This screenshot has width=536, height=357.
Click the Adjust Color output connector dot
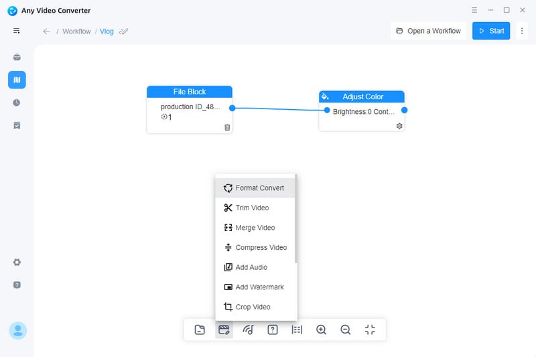coord(405,110)
